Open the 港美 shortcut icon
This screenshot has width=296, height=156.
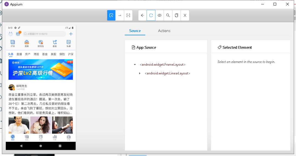point(27,43)
